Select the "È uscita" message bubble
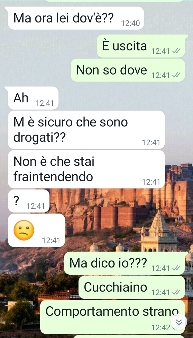193x338 pixels. coord(141,46)
